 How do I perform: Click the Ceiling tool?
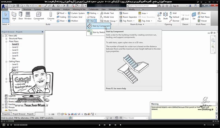point(61,17)
